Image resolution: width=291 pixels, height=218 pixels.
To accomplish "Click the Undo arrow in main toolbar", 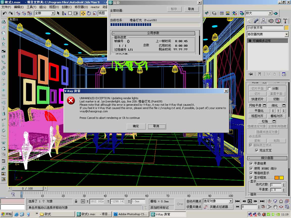I will [x=5, y=13].
